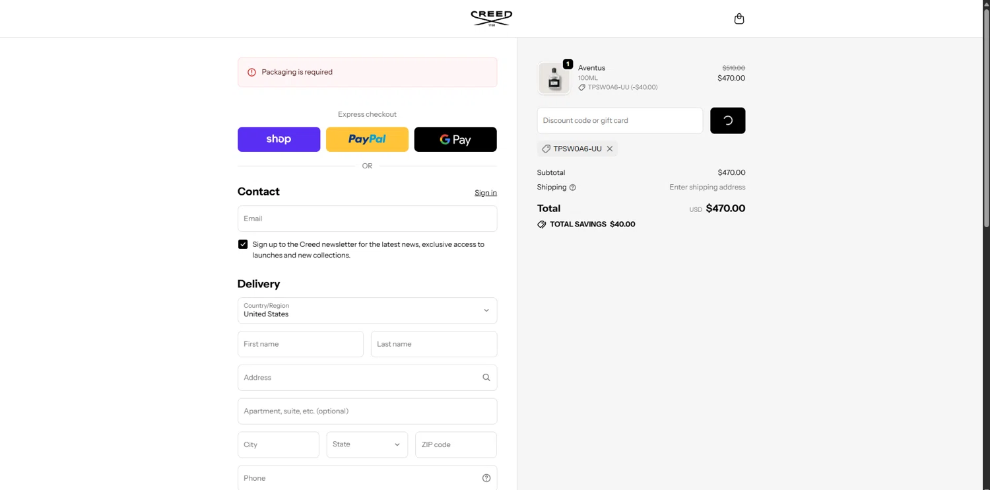Open the Country/Region dropdown
Viewport: 990px width, 490px height.
(x=367, y=310)
